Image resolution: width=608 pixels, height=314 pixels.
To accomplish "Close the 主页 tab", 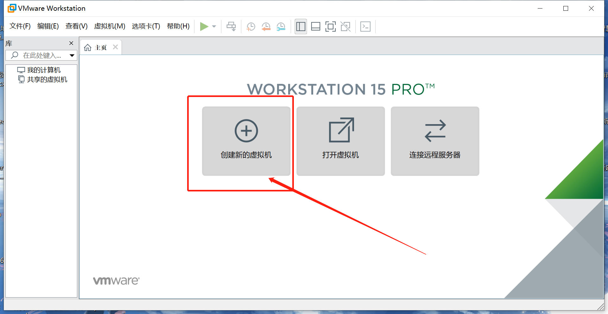I will coord(116,47).
